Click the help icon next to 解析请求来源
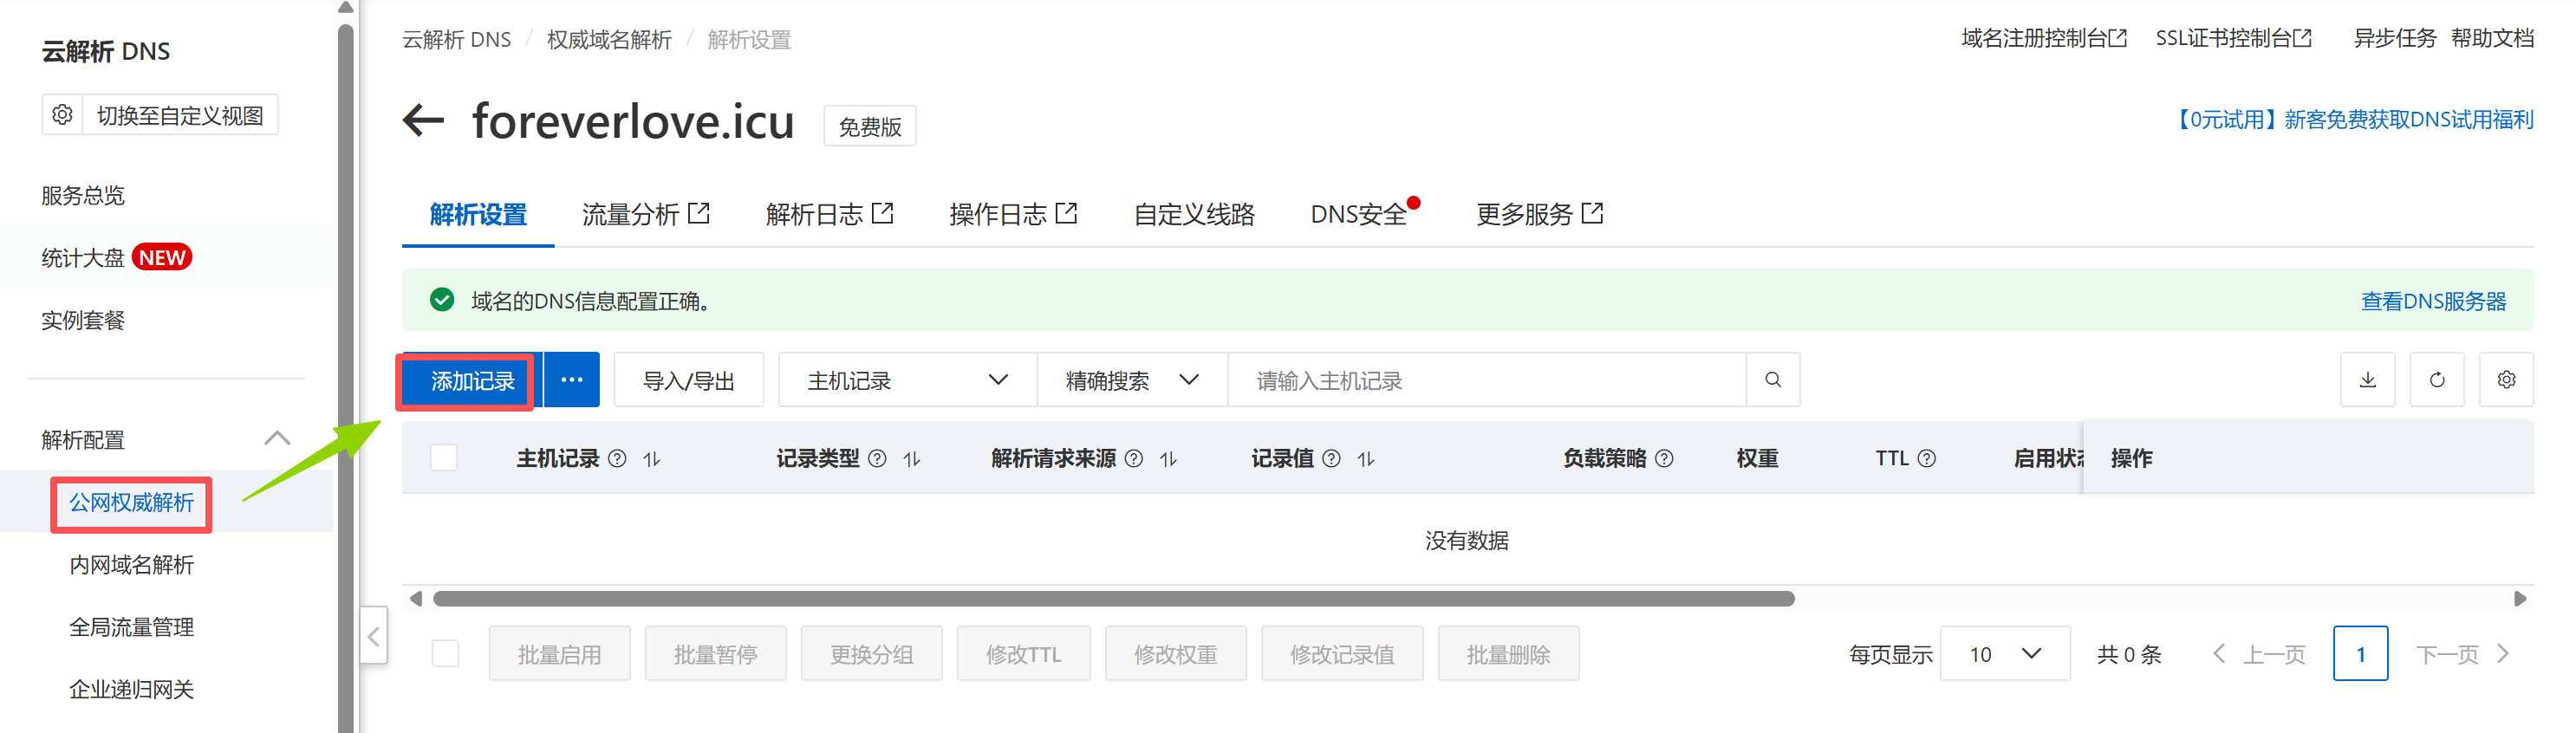The image size is (2576, 733). pyautogui.click(x=1133, y=459)
